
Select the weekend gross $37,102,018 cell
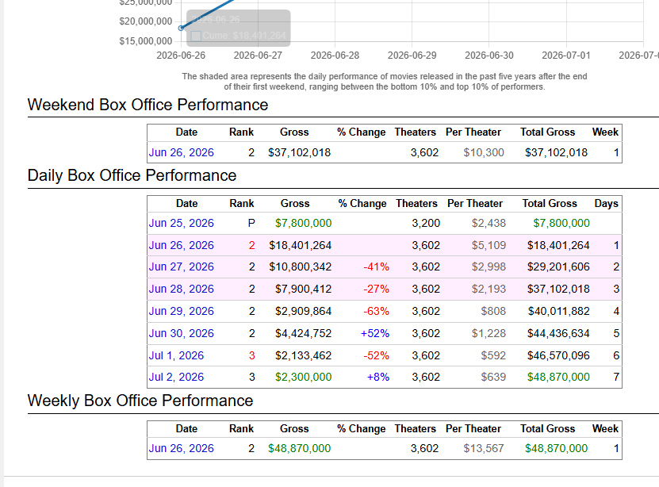coord(299,152)
